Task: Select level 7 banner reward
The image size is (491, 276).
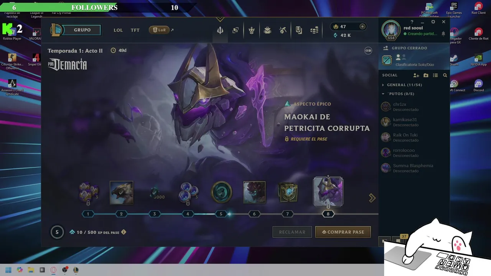Action: (288, 193)
